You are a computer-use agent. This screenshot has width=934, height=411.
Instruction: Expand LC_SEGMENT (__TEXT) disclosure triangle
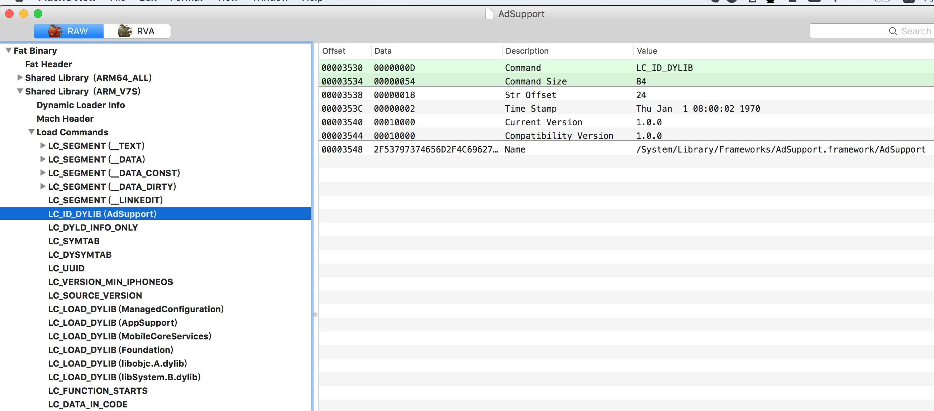(43, 146)
